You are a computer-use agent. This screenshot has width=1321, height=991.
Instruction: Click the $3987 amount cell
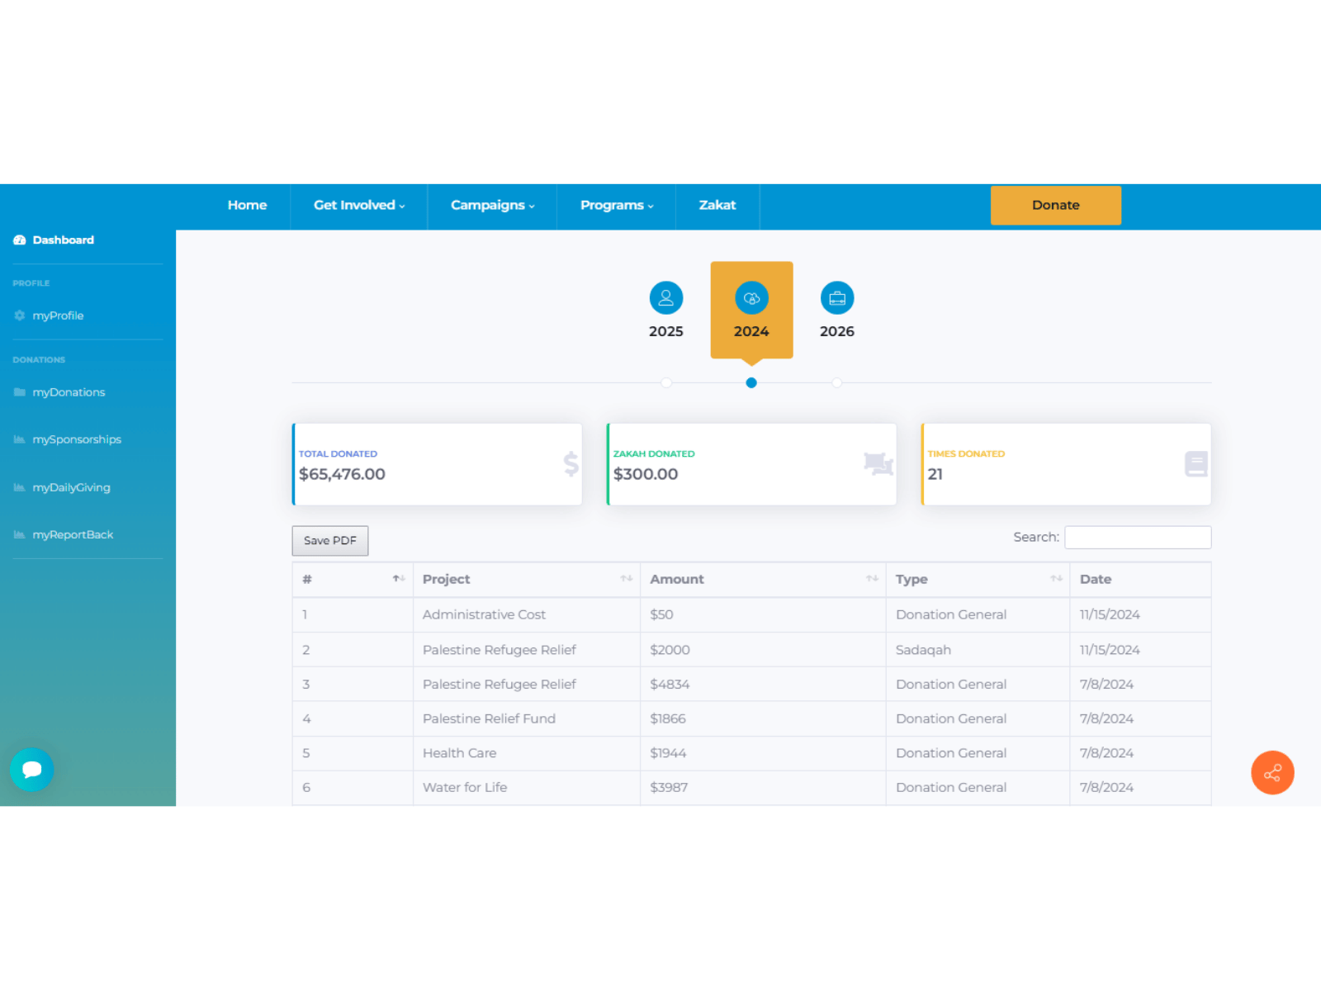coord(763,788)
